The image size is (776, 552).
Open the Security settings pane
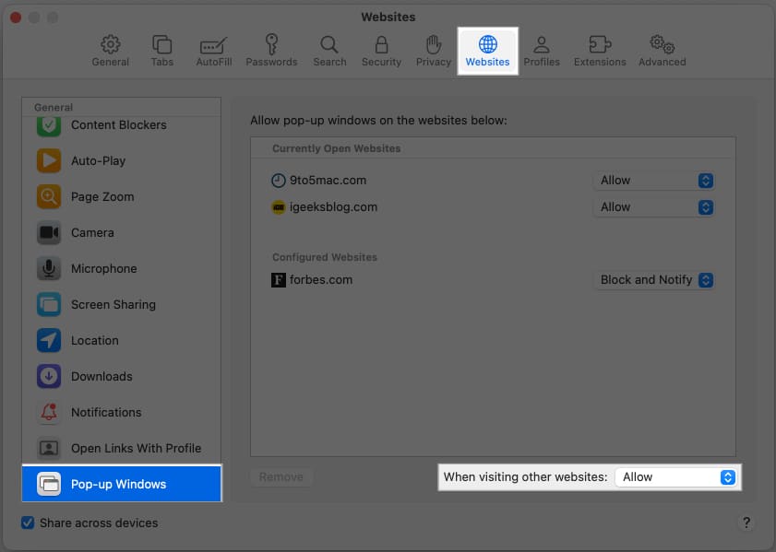point(381,51)
